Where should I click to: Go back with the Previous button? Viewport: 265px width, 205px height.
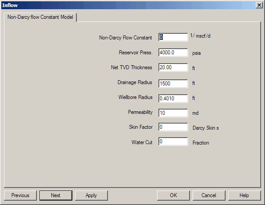20,195
